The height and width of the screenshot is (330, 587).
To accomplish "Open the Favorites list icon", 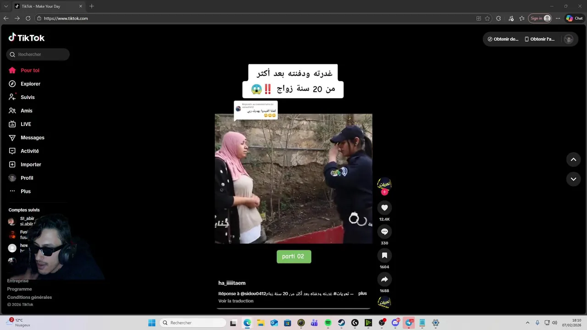I will [522, 18].
